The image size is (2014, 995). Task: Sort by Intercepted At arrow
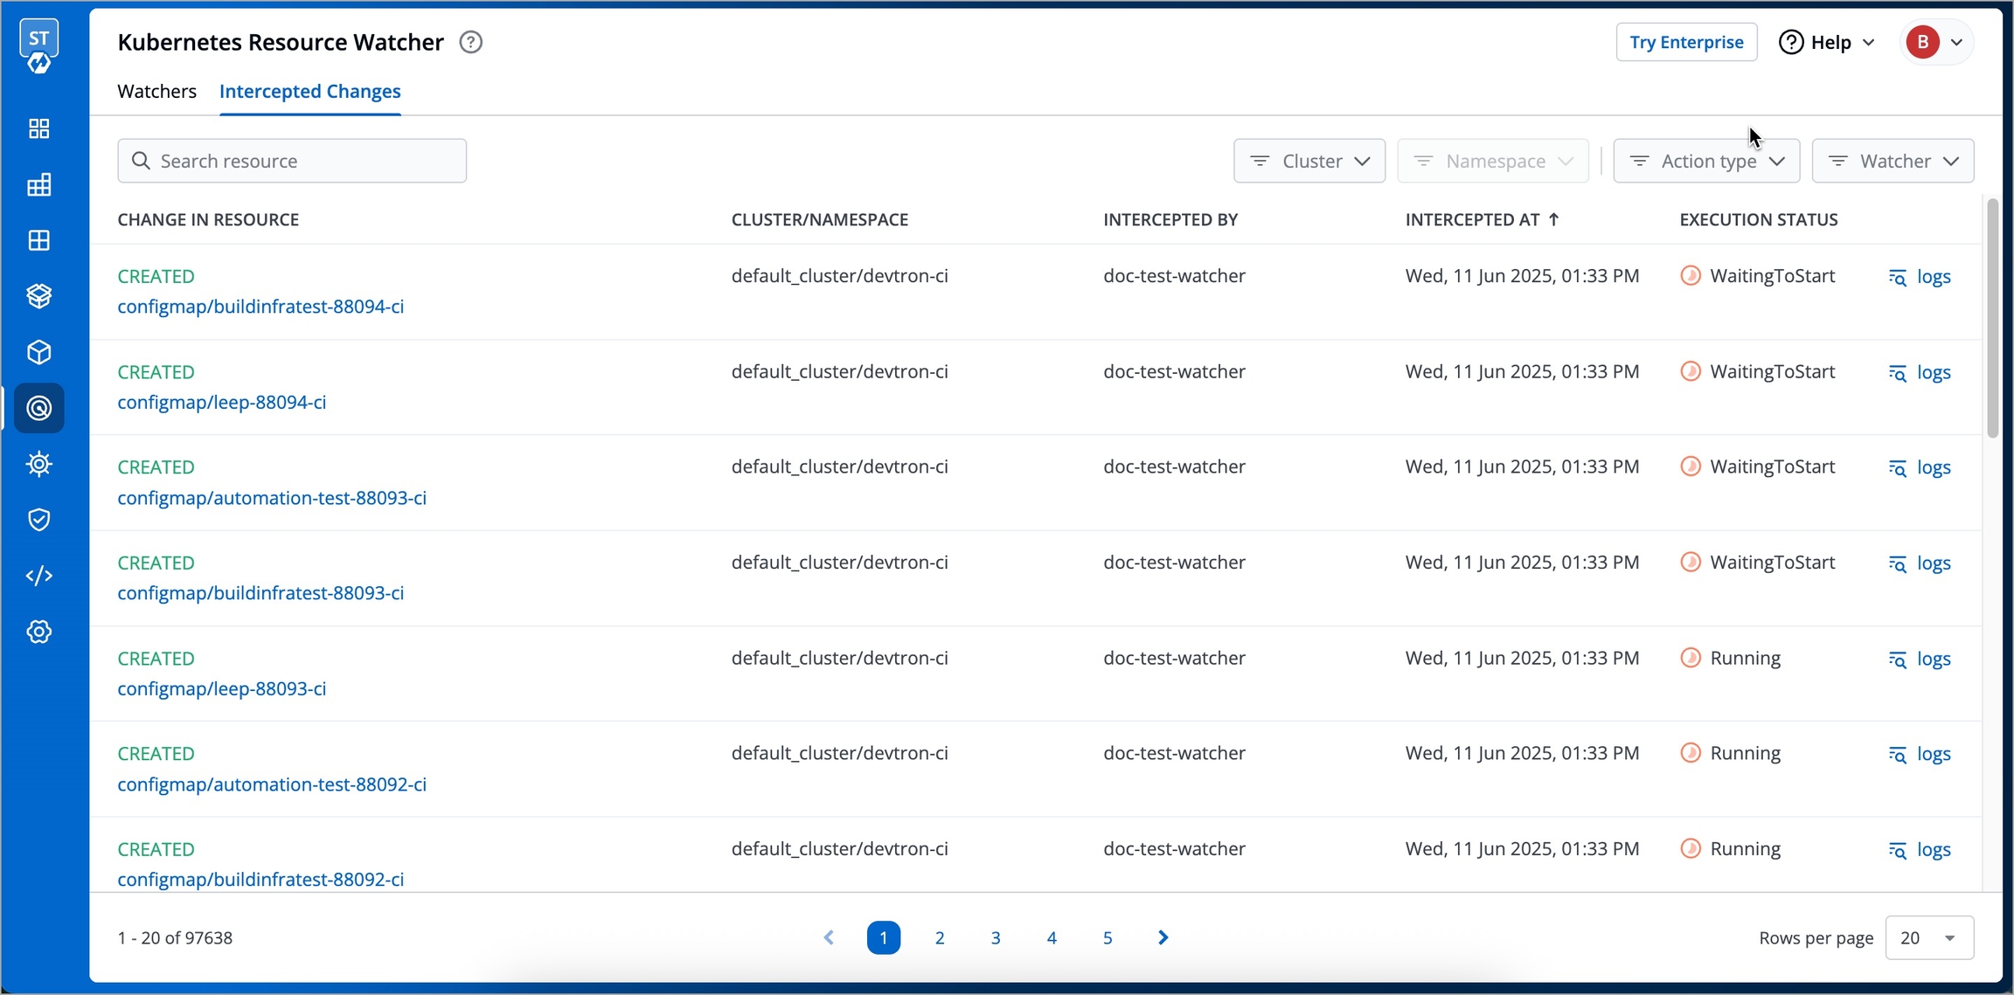pos(1553,220)
